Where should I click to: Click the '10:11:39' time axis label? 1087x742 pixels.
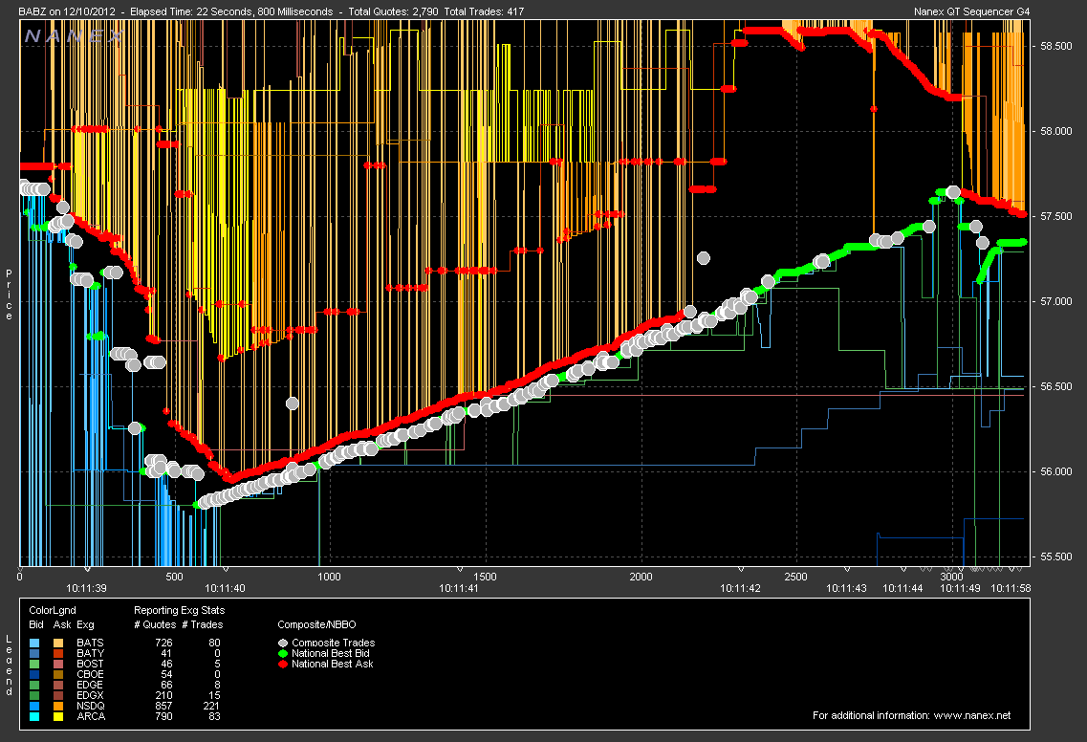[87, 588]
